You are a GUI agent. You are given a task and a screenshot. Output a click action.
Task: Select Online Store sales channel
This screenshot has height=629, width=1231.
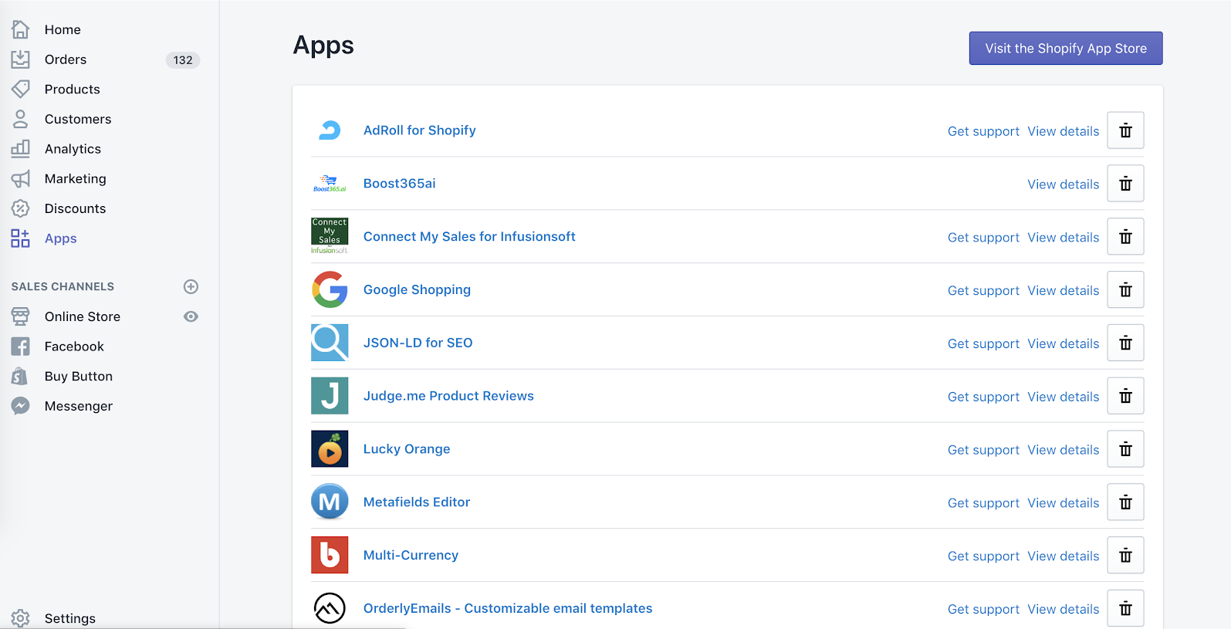pos(83,316)
